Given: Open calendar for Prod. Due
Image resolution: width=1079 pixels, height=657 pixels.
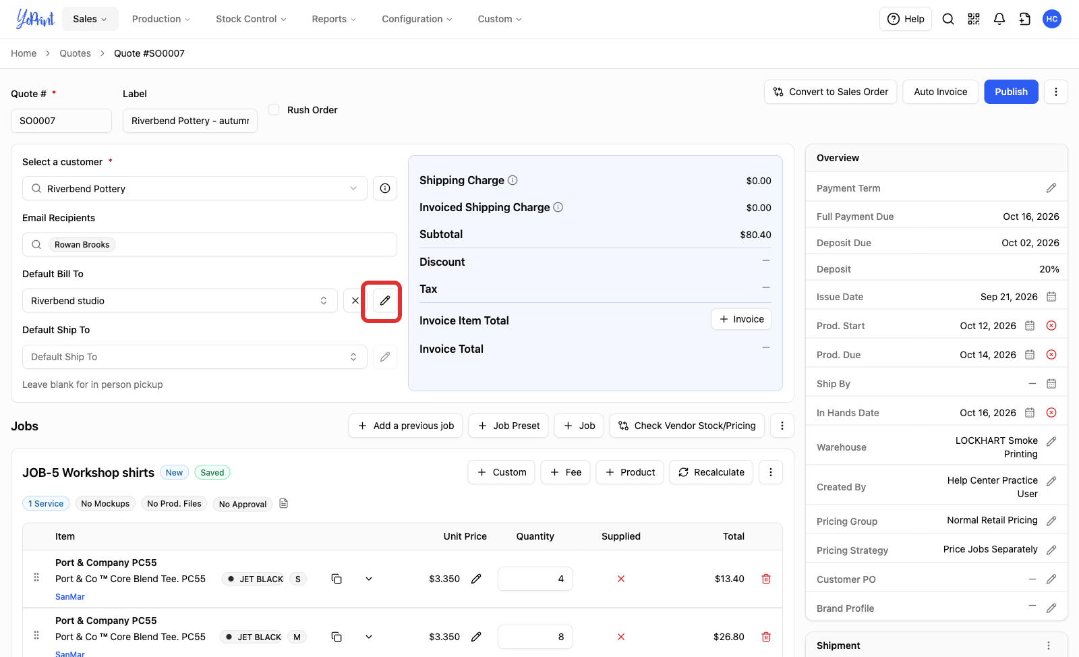Looking at the screenshot, I should point(1030,355).
